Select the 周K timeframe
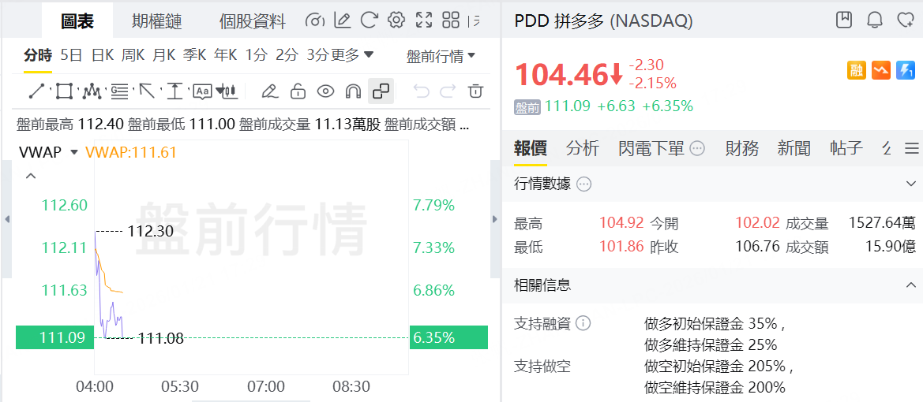This screenshot has width=923, height=402. [133, 56]
